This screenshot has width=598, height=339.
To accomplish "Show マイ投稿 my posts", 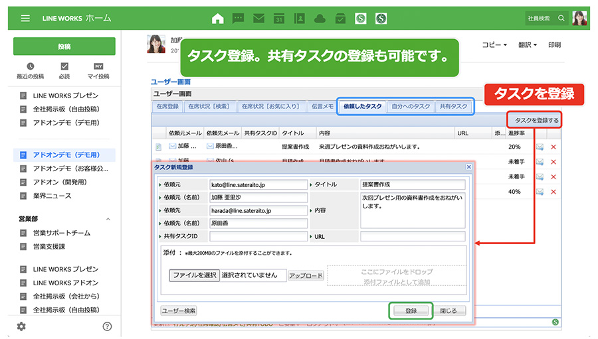I will tap(98, 71).
